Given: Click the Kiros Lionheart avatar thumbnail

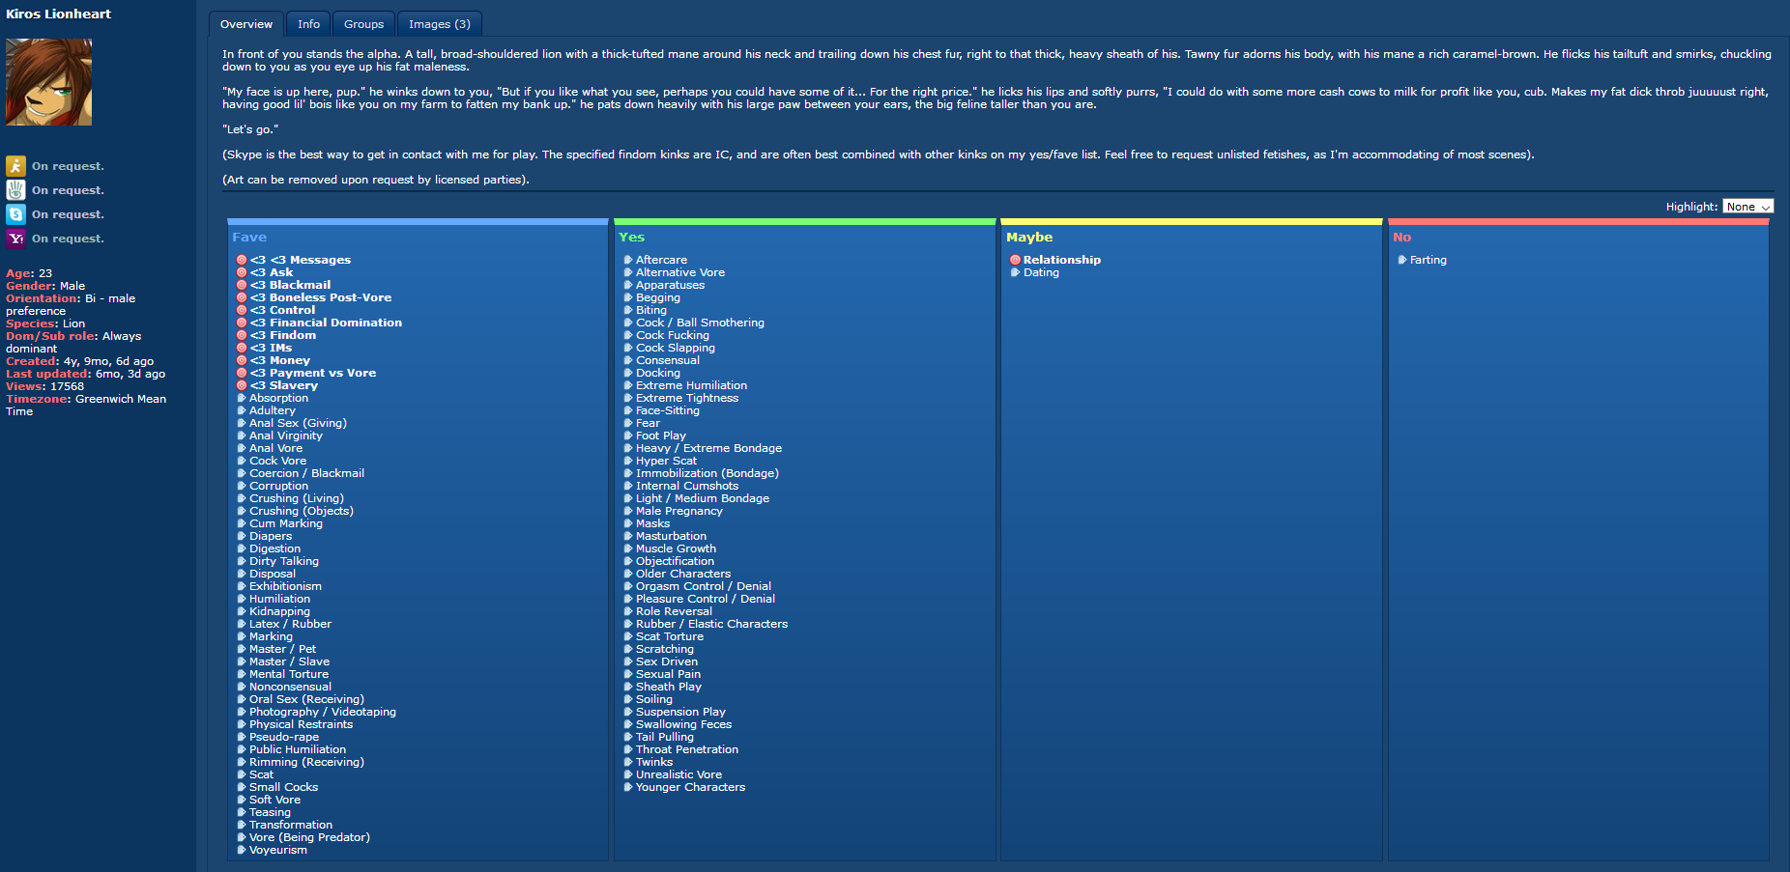Looking at the screenshot, I should pos(49,82).
